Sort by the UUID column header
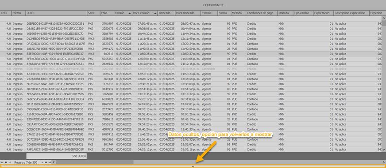 56,13
